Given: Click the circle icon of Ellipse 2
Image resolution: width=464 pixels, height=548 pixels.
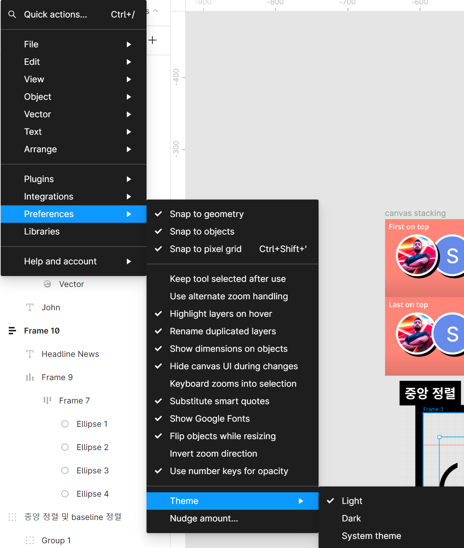Looking at the screenshot, I should [x=65, y=447].
